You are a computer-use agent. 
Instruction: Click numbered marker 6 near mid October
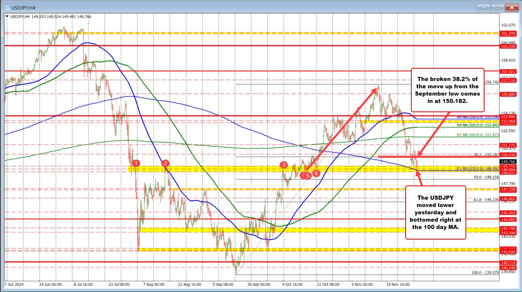316,173
